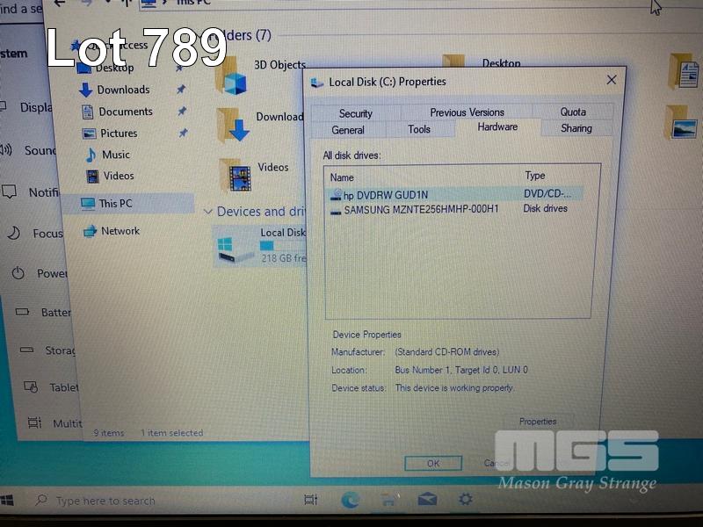This screenshot has width=703, height=527.
Task: Select This PC in navigation pane
Action: (x=127, y=204)
